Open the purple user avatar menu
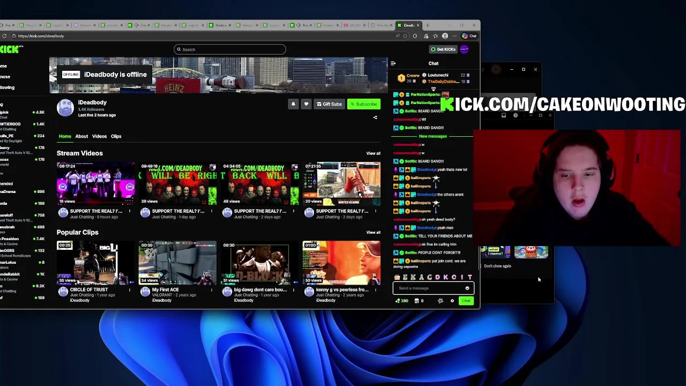Screen dimensions: 686x386 (464, 49)
